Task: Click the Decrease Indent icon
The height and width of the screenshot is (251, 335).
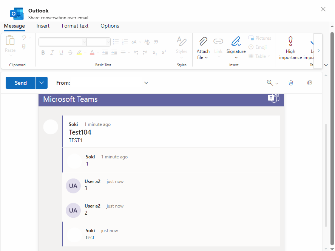Action: point(105,53)
